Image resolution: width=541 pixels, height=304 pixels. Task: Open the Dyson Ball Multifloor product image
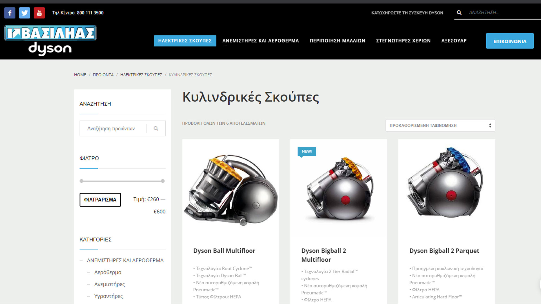point(231,189)
